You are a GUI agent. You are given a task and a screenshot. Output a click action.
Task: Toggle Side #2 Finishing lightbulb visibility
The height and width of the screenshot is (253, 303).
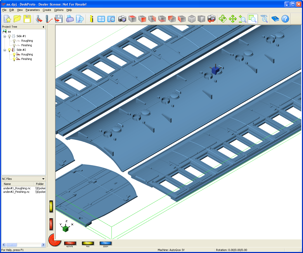click(14, 59)
